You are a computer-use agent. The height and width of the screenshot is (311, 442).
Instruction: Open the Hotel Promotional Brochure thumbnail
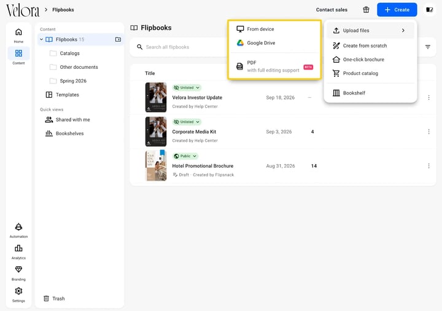[156, 166]
